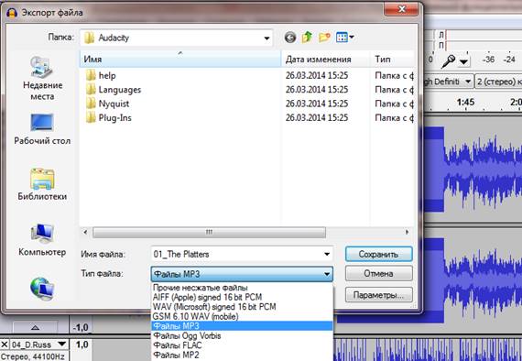Sort by the Тип column header

click(x=392, y=60)
